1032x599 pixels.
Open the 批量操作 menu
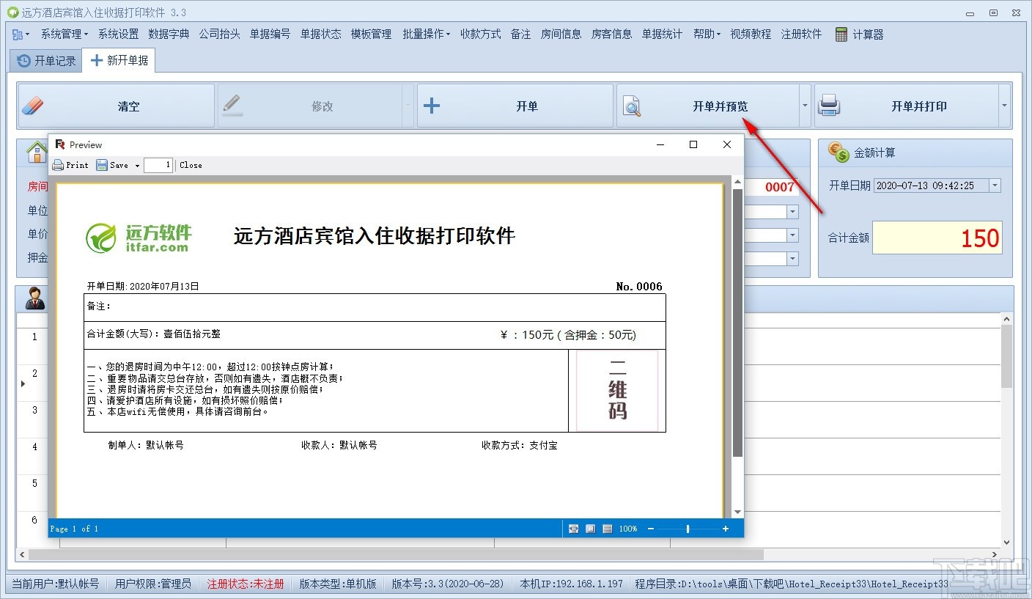coord(426,34)
